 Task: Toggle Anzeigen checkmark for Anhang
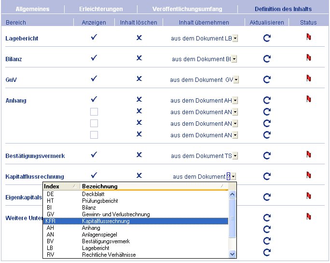coord(94,99)
